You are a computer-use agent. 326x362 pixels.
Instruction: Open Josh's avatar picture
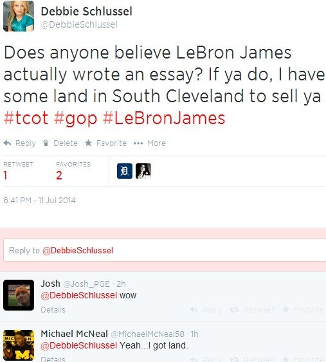19,295
